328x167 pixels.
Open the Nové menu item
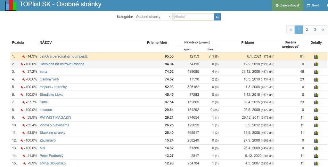(x=313, y=5)
